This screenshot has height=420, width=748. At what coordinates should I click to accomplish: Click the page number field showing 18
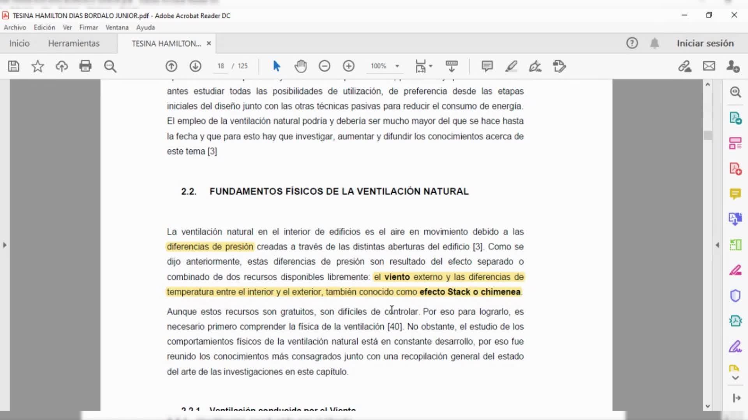point(221,66)
